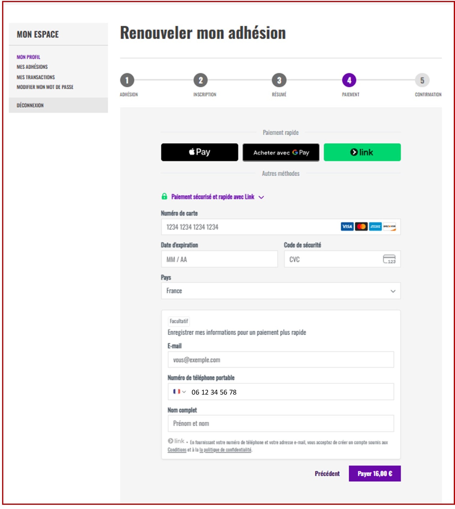Open the Pays country dropdown
The height and width of the screenshot is (509, 455).
[x=281, y=291]
